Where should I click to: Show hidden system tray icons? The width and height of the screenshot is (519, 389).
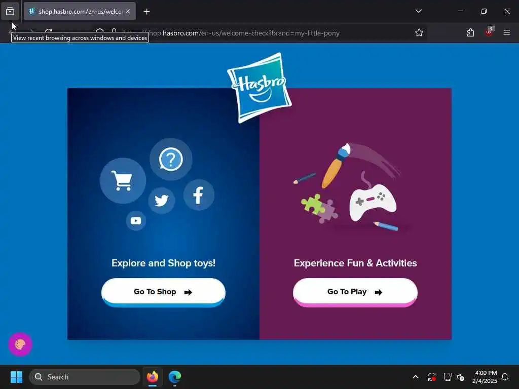[416, 377]
